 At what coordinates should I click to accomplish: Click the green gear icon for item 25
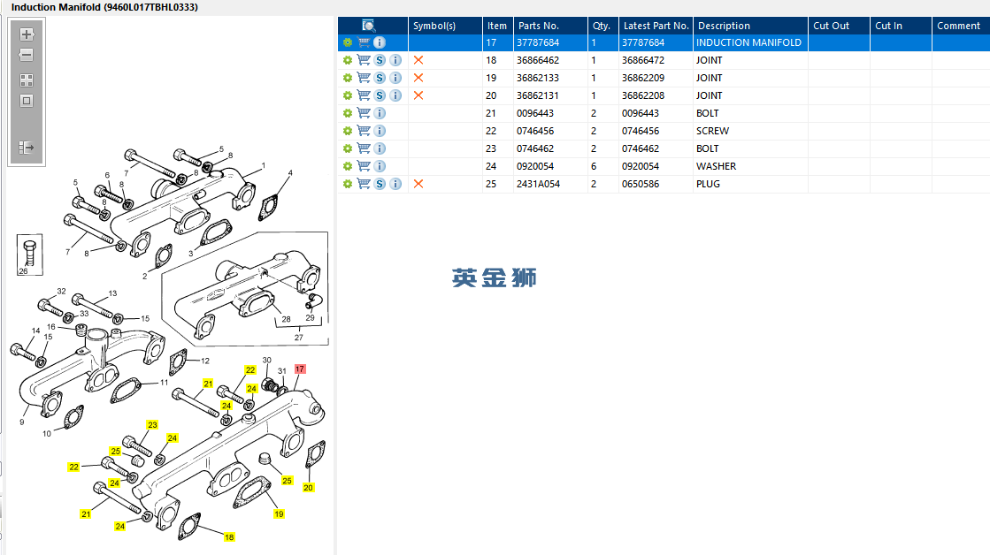[x=348, y=184]
